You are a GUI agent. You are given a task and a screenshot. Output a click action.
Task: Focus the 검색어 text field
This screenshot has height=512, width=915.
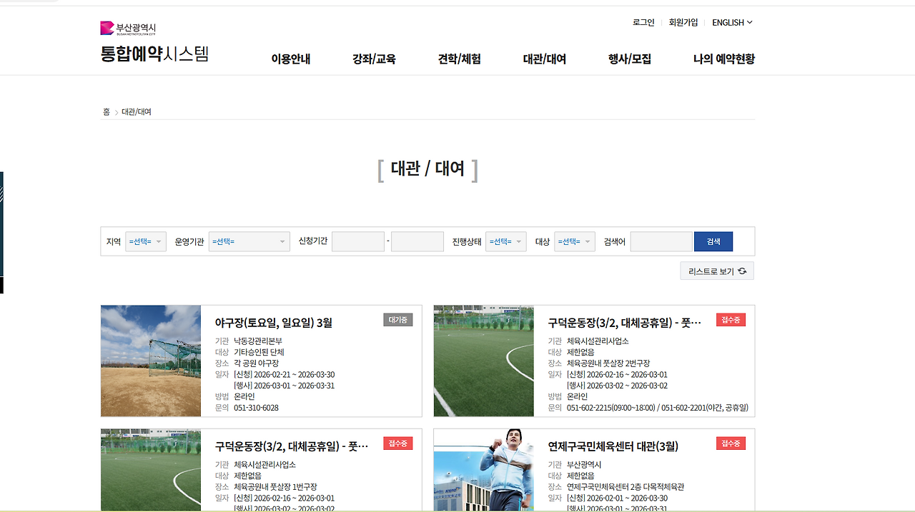661,241
